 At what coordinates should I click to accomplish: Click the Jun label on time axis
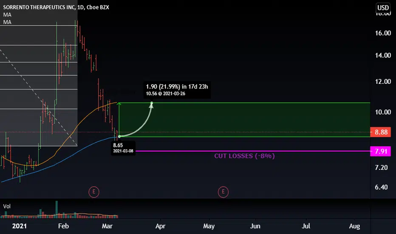coord(255,226)
